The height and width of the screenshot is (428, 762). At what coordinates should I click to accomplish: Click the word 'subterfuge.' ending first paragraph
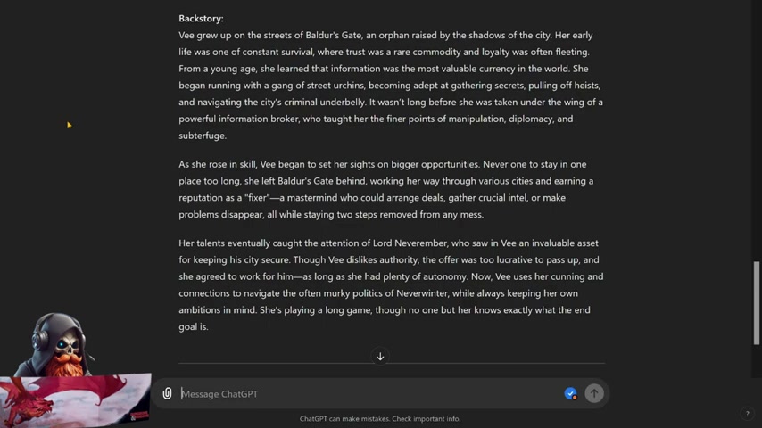click(203, 136)
